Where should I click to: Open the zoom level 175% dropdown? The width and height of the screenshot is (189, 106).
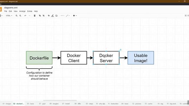(x=9, y=16)
